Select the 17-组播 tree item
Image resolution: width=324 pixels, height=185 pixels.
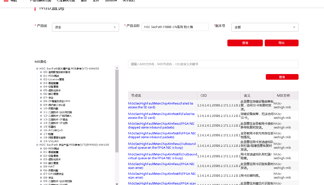48,134
